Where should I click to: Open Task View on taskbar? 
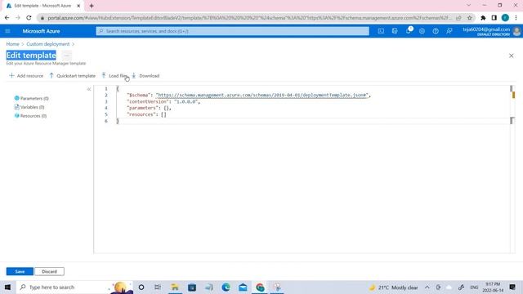(158, 287)
